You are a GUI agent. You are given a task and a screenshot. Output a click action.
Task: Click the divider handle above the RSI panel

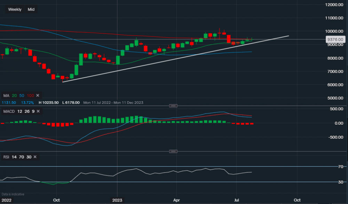click(x=173, y=151)
